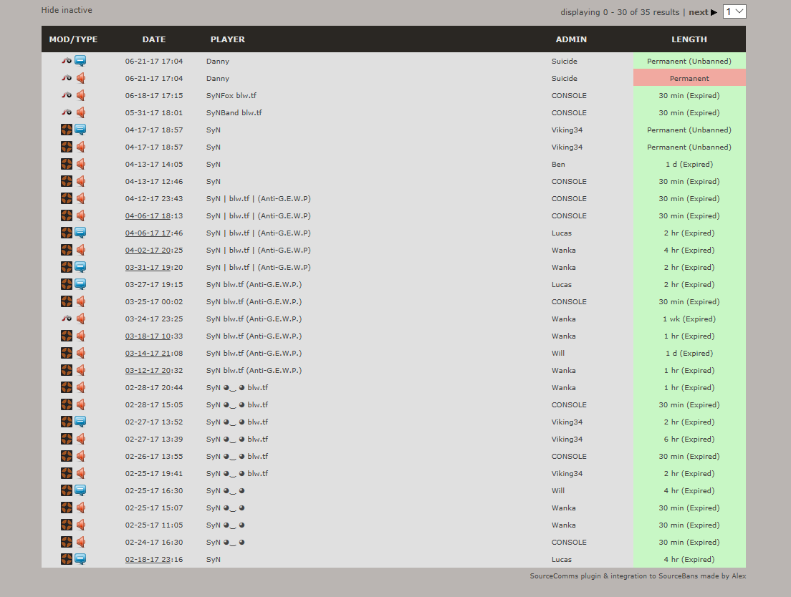Click the chat gag icon in the 02-25-17 16:30 row

(80, 490)
